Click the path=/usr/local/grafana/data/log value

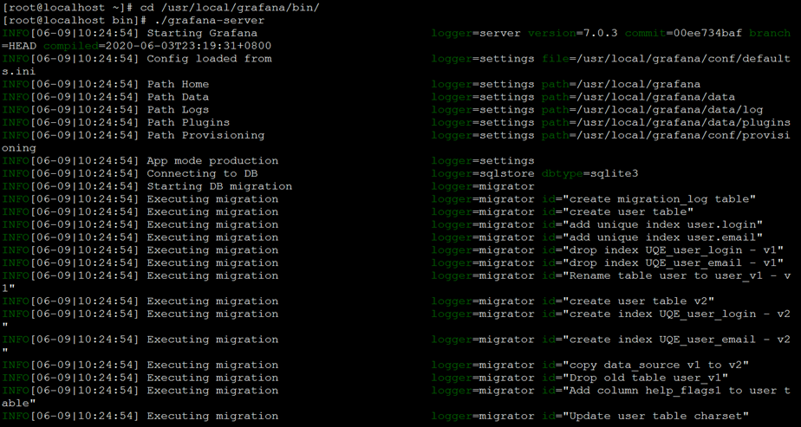(653, 110)
